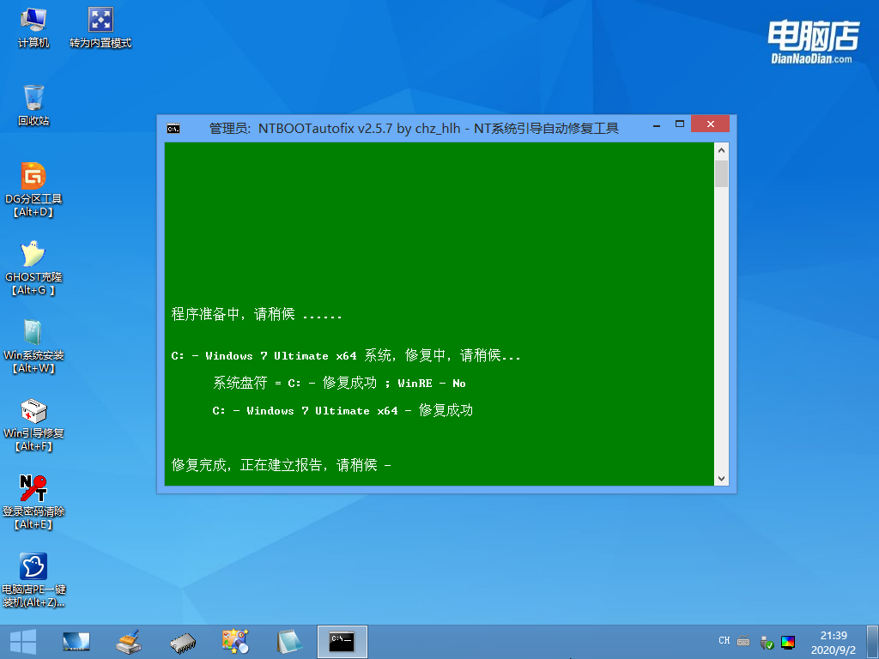The image size is (879, 659).
Task: Switch to the NTBOOTautofix taskbar window
Action: click(x=343, y=641)
